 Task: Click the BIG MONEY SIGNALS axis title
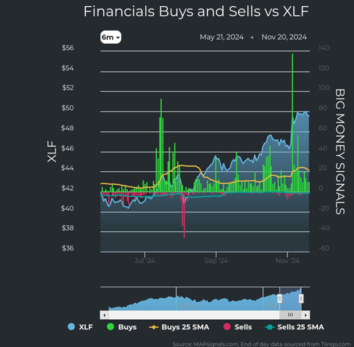pos(340,151)
